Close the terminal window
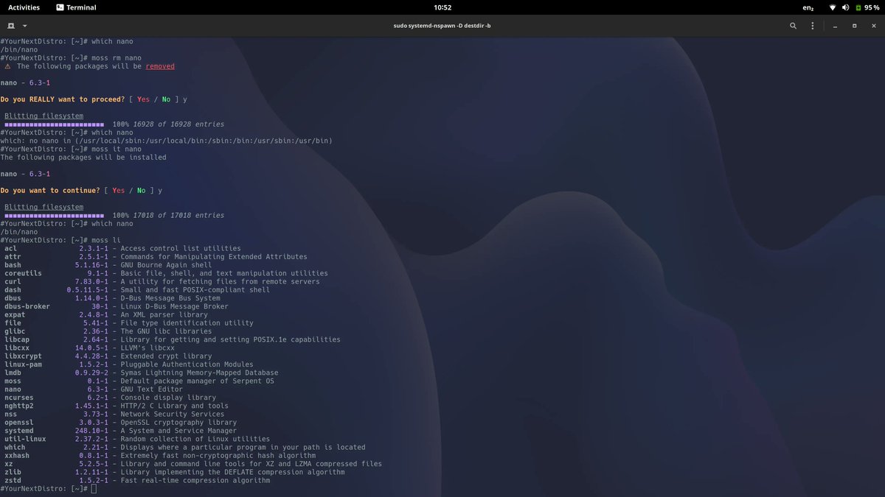This screenshot has width=885, height=497. [873, 26]
